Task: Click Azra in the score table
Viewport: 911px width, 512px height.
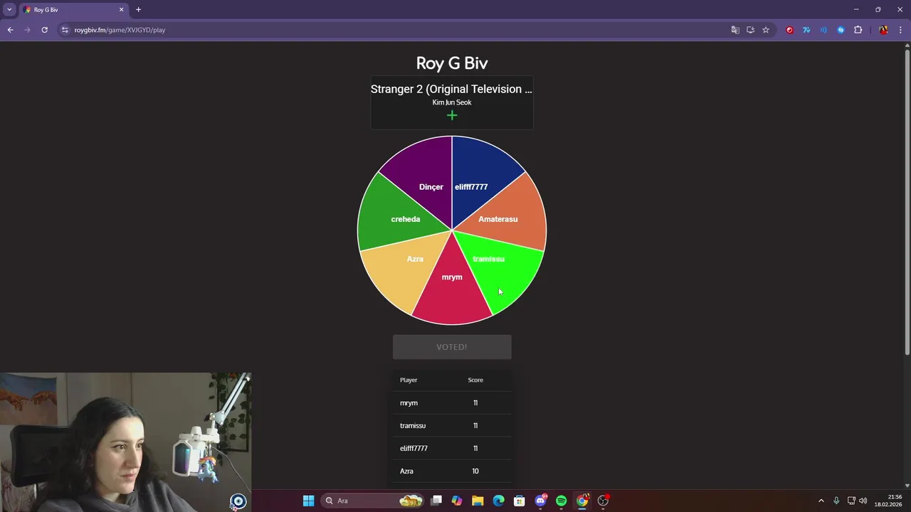Action: (x=406, y=471)
